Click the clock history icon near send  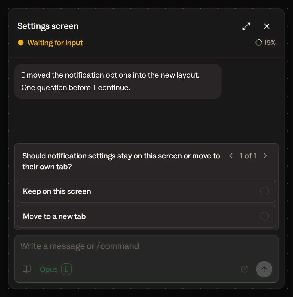click(x=245, y=269)
